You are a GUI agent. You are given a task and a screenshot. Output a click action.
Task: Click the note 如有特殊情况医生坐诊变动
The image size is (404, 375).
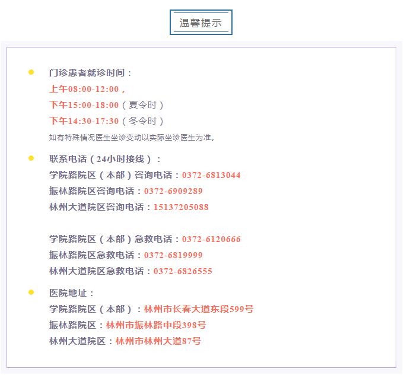pyautogui.click(x=132, y=138)
